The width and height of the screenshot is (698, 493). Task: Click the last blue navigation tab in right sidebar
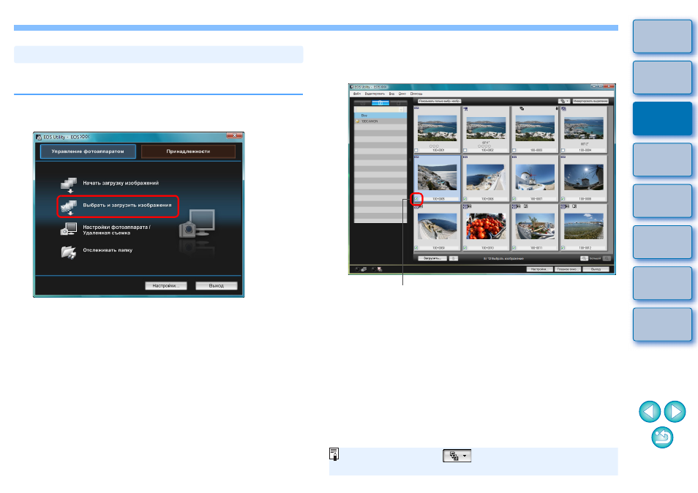662,324
